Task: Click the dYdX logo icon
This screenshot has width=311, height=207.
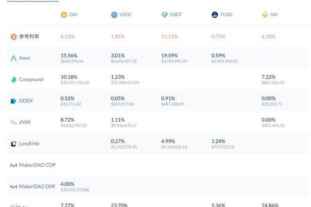Action: coord(14,122)
